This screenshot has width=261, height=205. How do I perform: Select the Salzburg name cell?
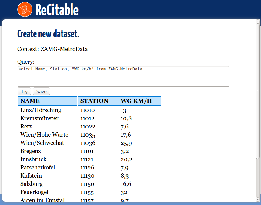coord(32,184)
